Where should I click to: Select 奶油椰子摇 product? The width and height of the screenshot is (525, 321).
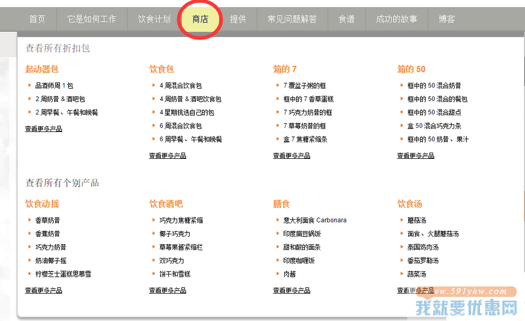[x=51, y=261]
